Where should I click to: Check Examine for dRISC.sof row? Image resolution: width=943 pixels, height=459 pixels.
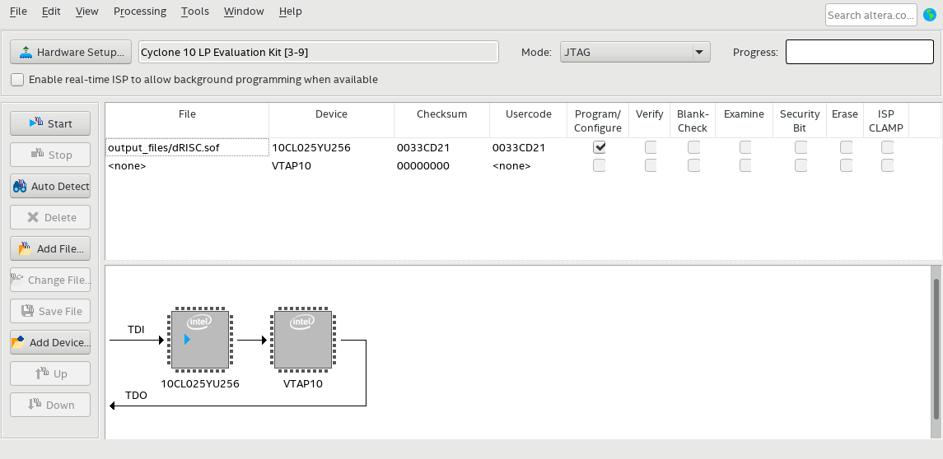point(745,147)
